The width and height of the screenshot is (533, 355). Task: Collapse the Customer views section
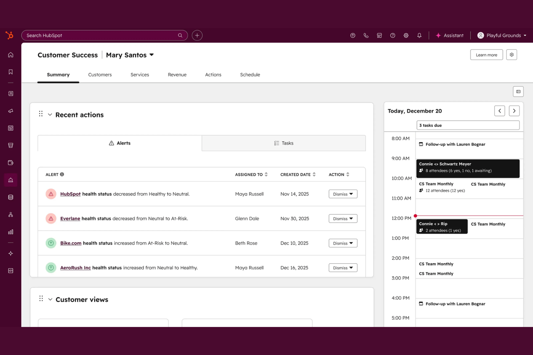(x=50, y=299)
